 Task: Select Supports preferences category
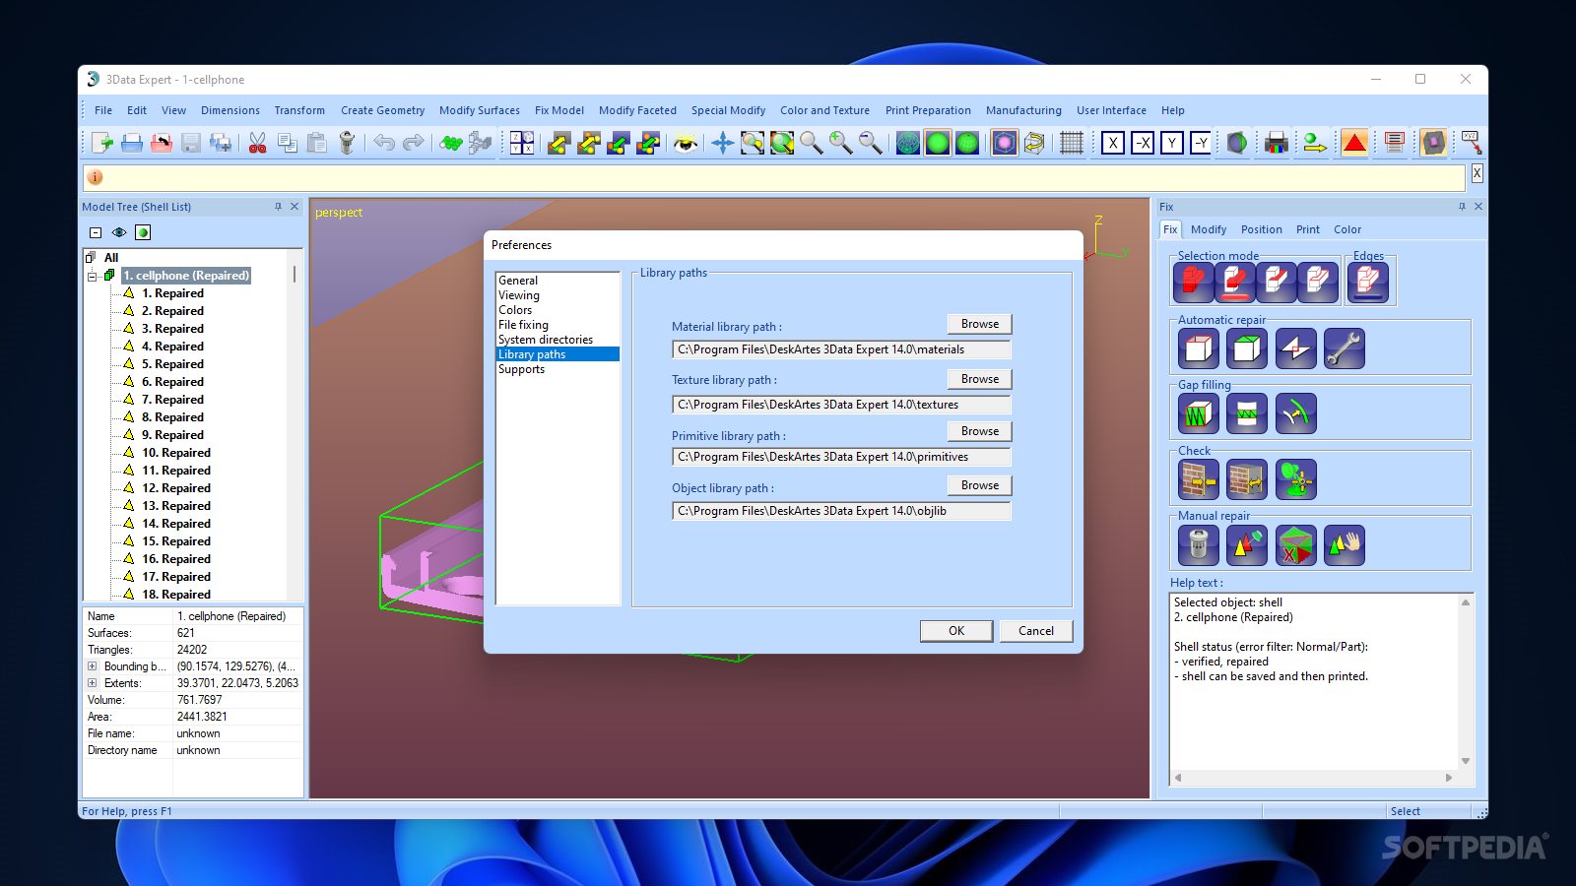(x=521, y=369)
